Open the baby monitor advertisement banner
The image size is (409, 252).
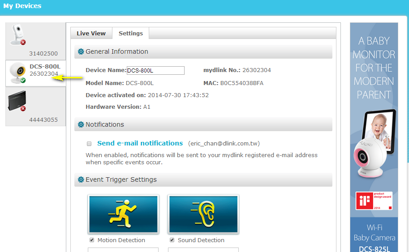point(374,137)
